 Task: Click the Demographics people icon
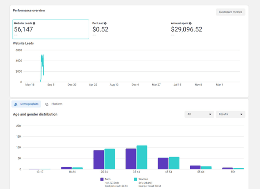16,104
